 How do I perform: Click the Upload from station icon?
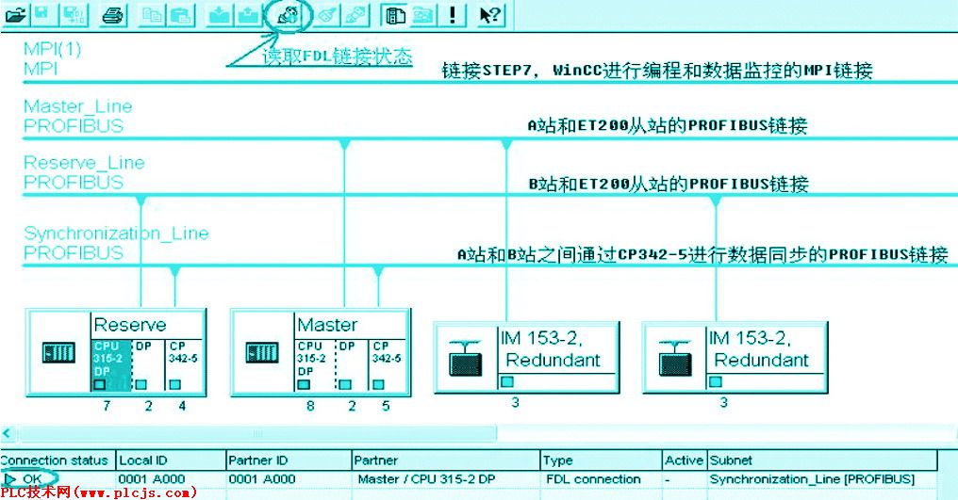point(249,15)
